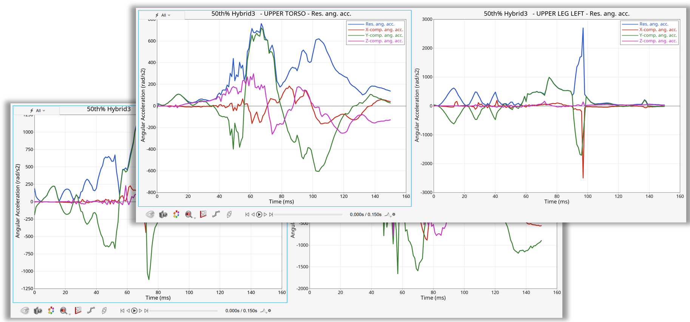Step one frame forward in the front window

[265, 215]
